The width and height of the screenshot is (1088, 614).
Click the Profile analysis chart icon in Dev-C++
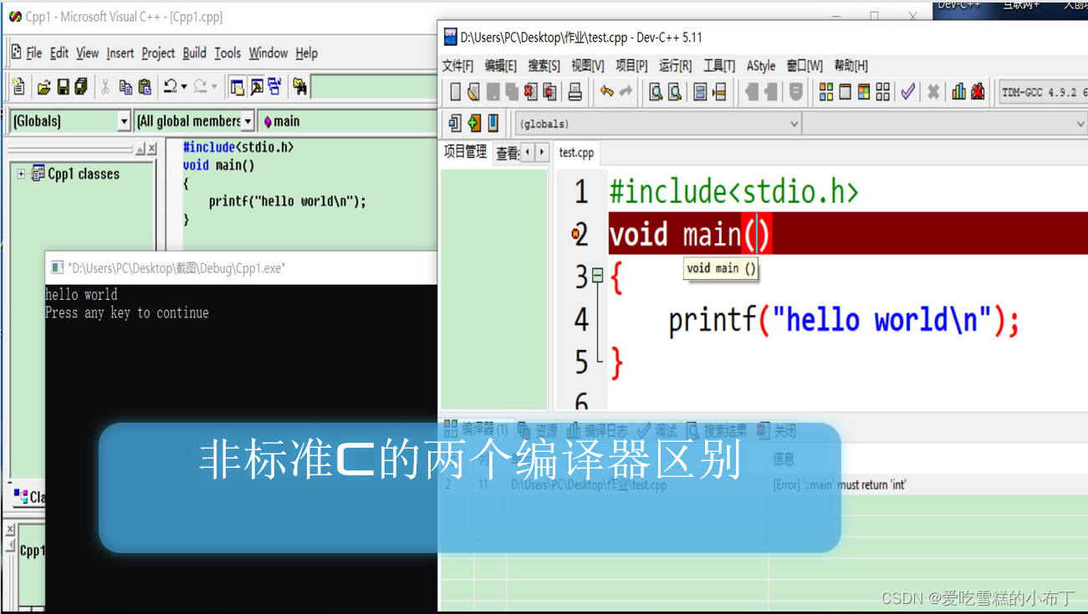pos(958,92)
